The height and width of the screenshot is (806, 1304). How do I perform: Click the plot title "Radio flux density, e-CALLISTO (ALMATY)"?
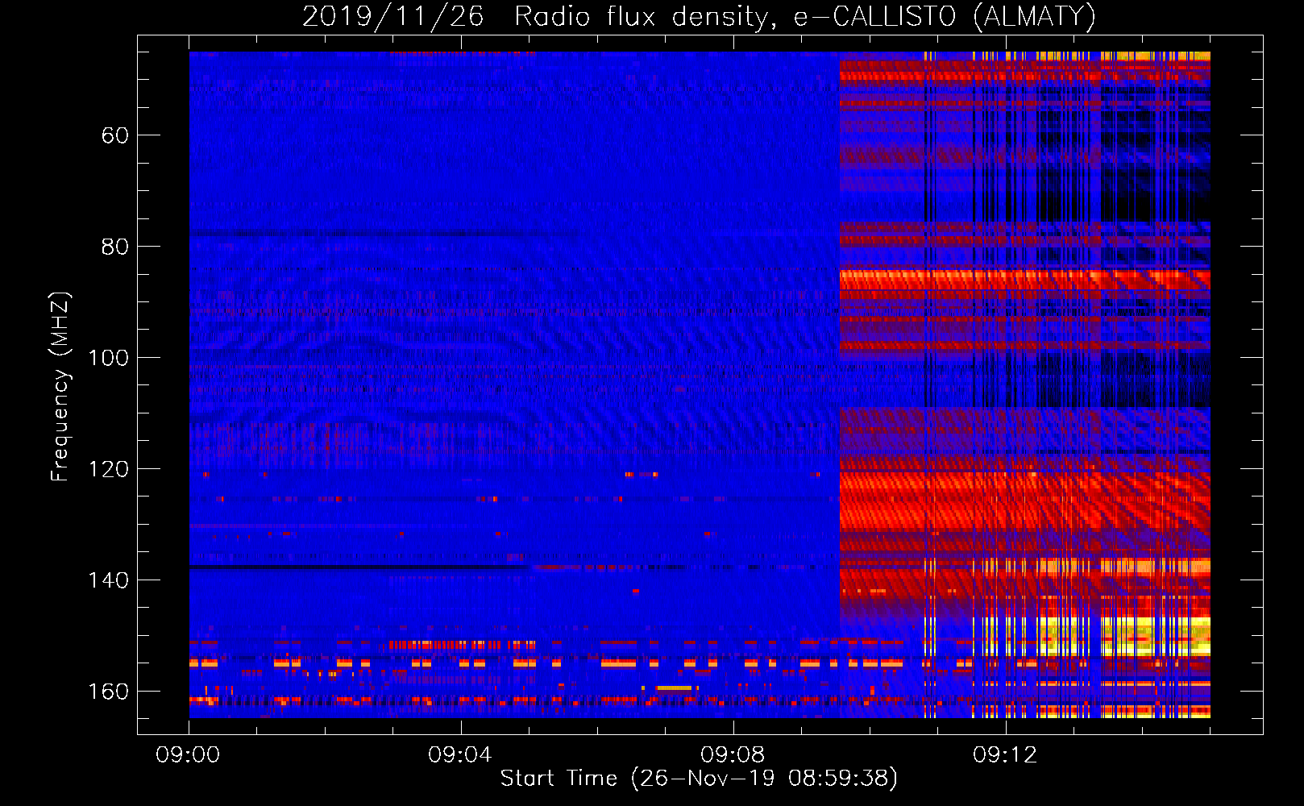coord(805,17)
